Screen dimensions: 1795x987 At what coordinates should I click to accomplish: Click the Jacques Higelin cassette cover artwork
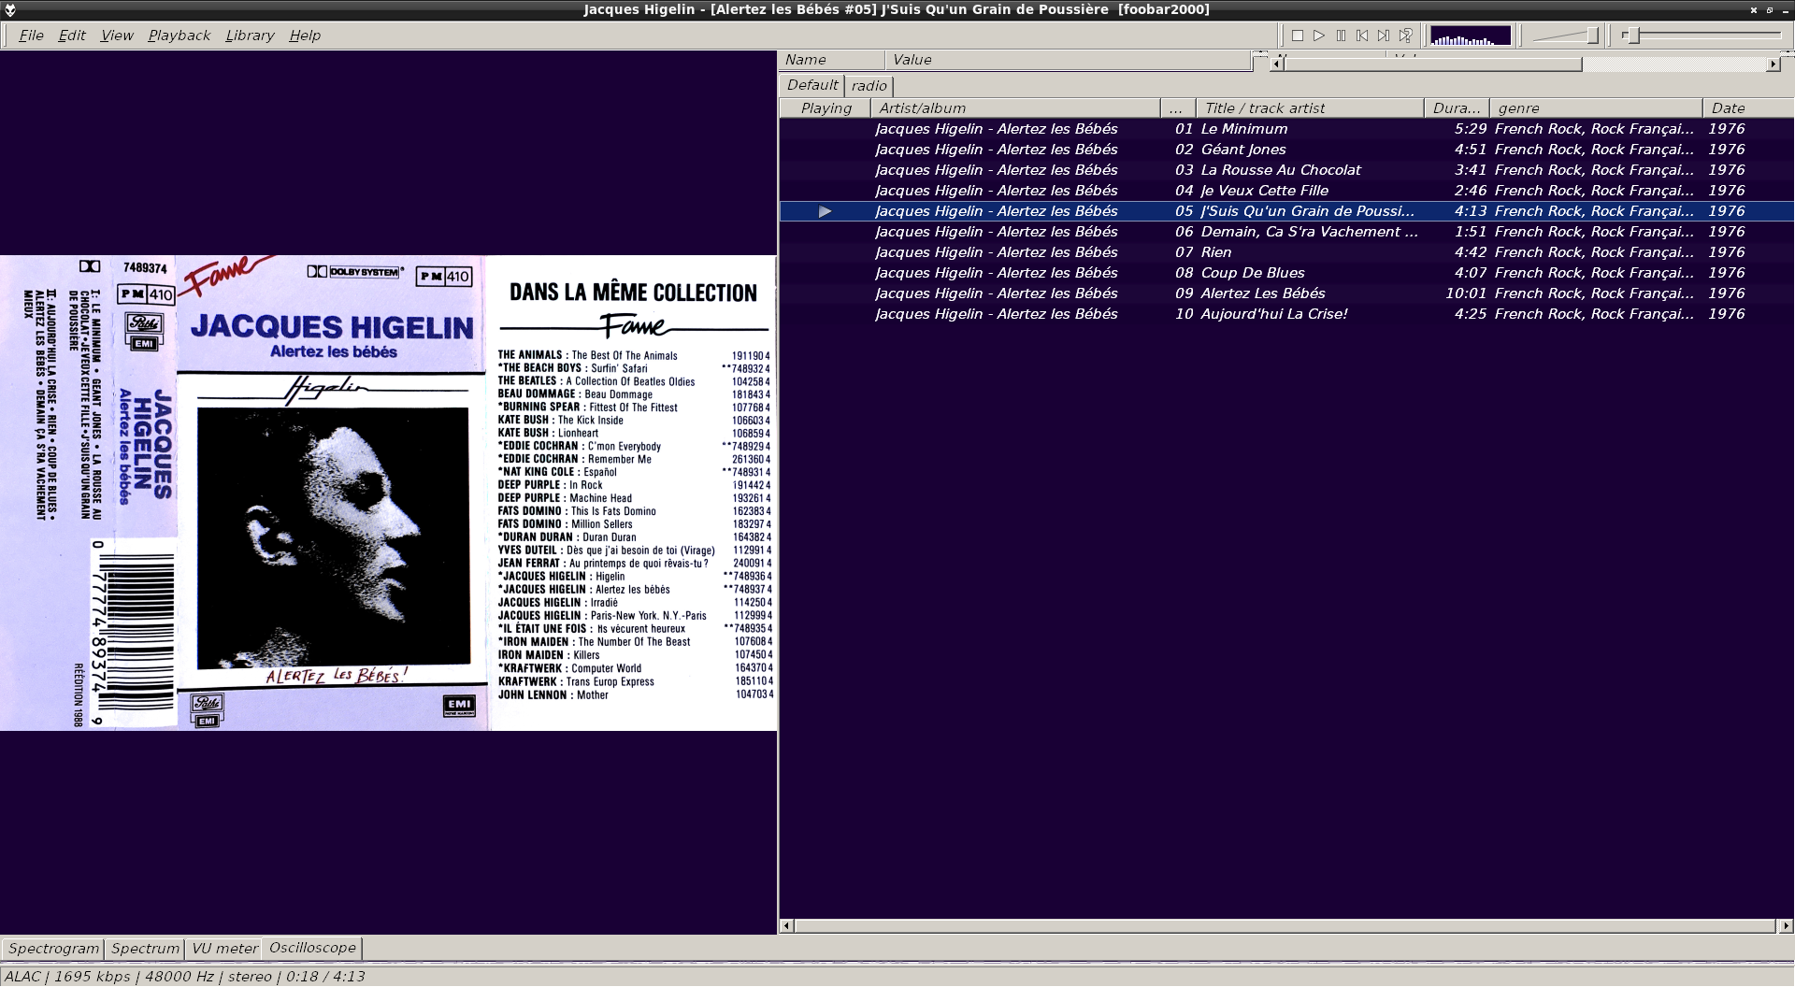click(388, 493)
